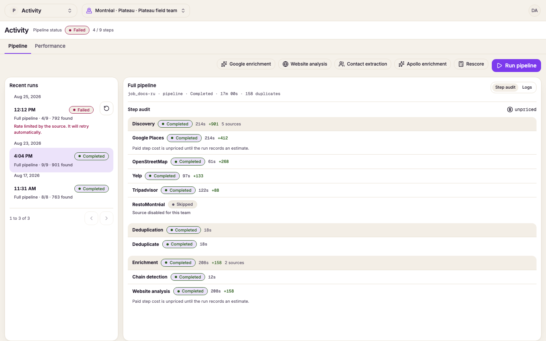This screenshot has width=546, height=341.
Task: Collapse the Discovery step group header
Action: pos(332,124)
